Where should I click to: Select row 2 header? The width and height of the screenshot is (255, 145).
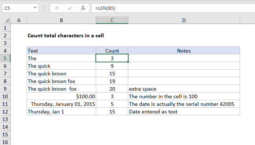[x=5, y=36]
